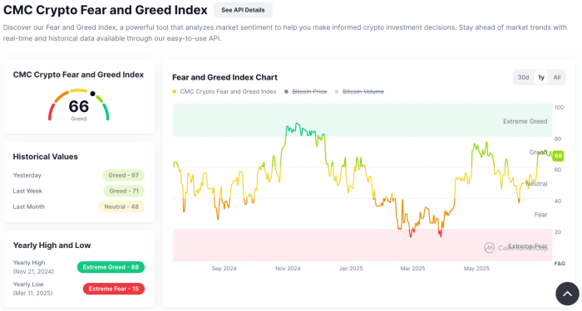This screenshot has width=582, height=311.
Task: Click the scroll-to-top arrow button
Action: tap(567, 294)
